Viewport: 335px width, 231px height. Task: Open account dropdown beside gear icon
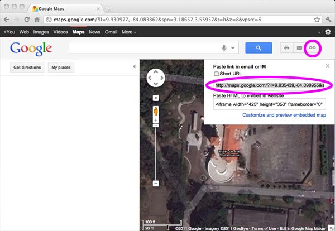pyautogui.click(x=319, y=32)
